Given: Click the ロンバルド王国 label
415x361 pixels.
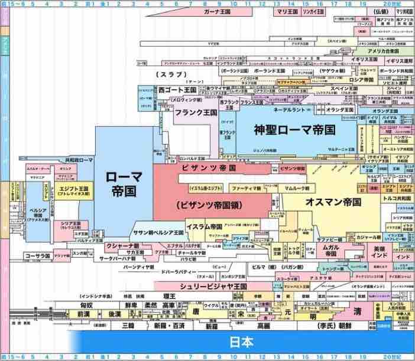Looking at the screenshot, I should tap(192, 159).
